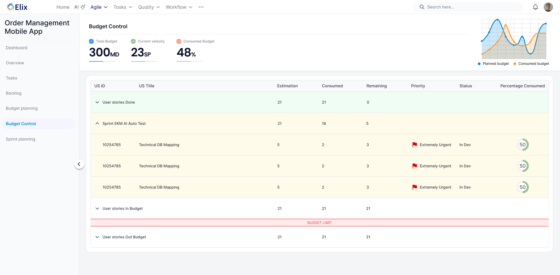Click the Elix logo icon
This screenshot has height=275, width=560.
click(x=10, y=7)
